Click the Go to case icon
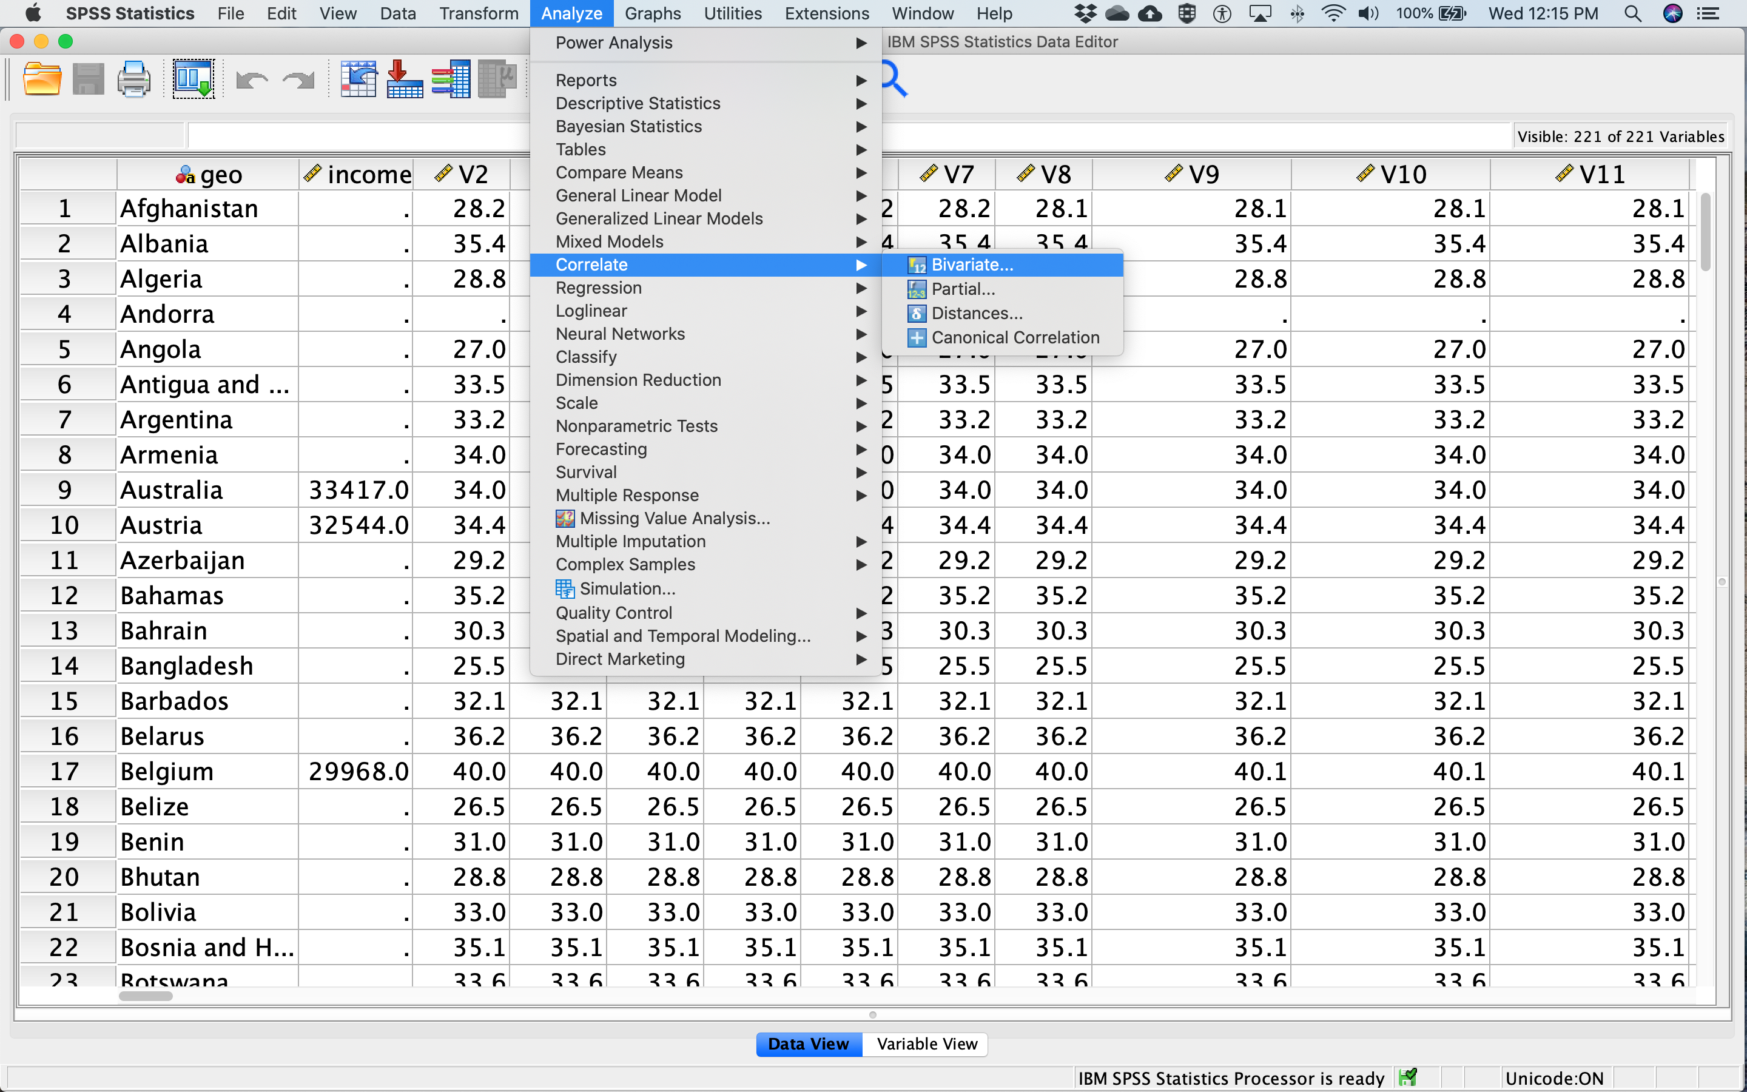This screenshot has width=1747, height=1092. click(x=358, y=79)
